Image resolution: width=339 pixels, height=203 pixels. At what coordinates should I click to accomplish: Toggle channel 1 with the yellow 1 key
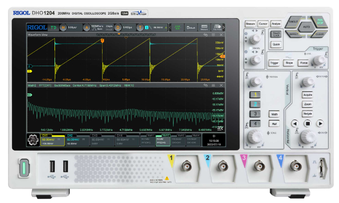click(255, 95)
